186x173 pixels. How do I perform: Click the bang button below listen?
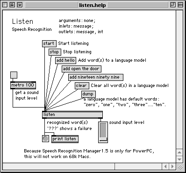point(45,138)
